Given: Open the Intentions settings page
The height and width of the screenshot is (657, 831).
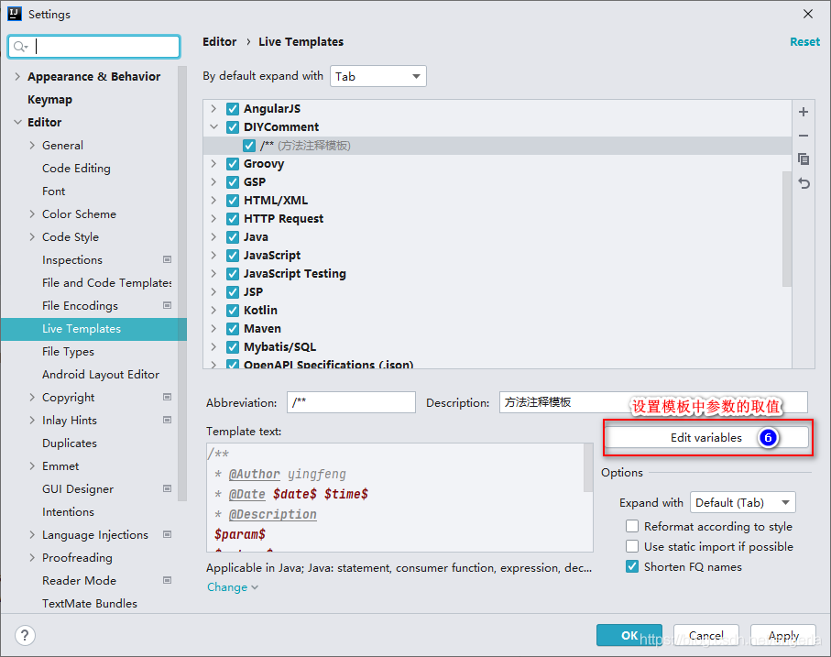Looking at the screenshot, I should click(x=68, y=512).
